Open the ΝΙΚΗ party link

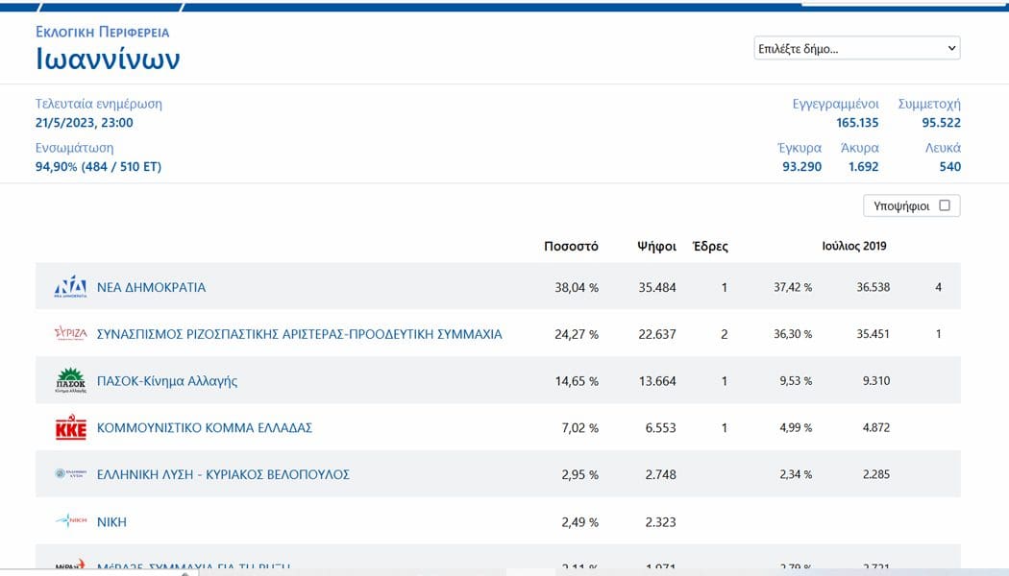point(111,522)
